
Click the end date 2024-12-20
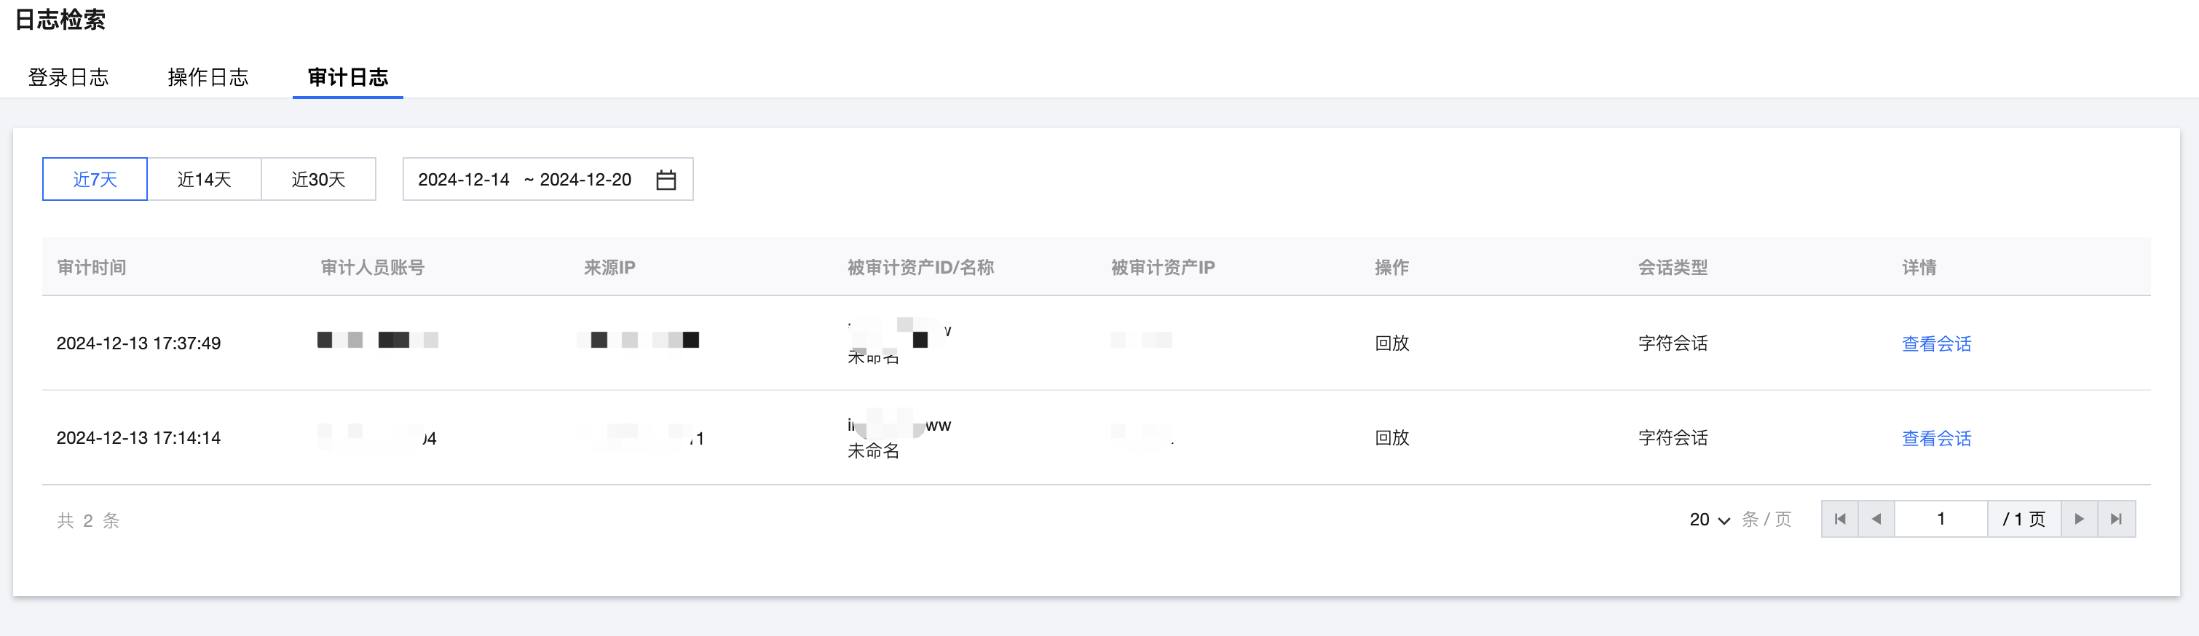click(585, 180)
